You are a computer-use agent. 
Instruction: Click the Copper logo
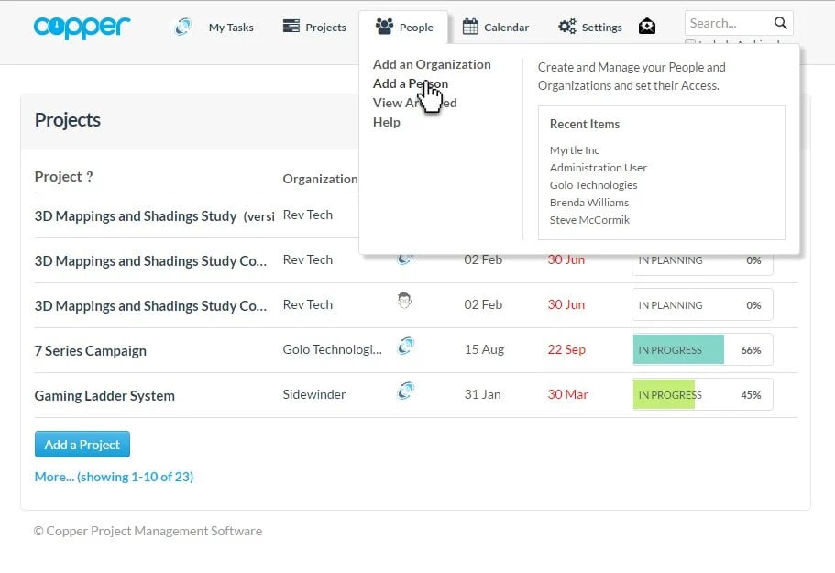[82, 27]
